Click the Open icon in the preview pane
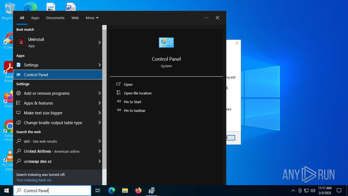The height and width of the screenshot is (196, 348). tap(119, 84)
